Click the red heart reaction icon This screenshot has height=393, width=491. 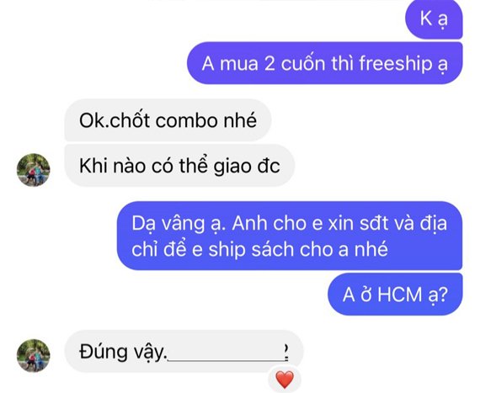(x=285, y=380)
